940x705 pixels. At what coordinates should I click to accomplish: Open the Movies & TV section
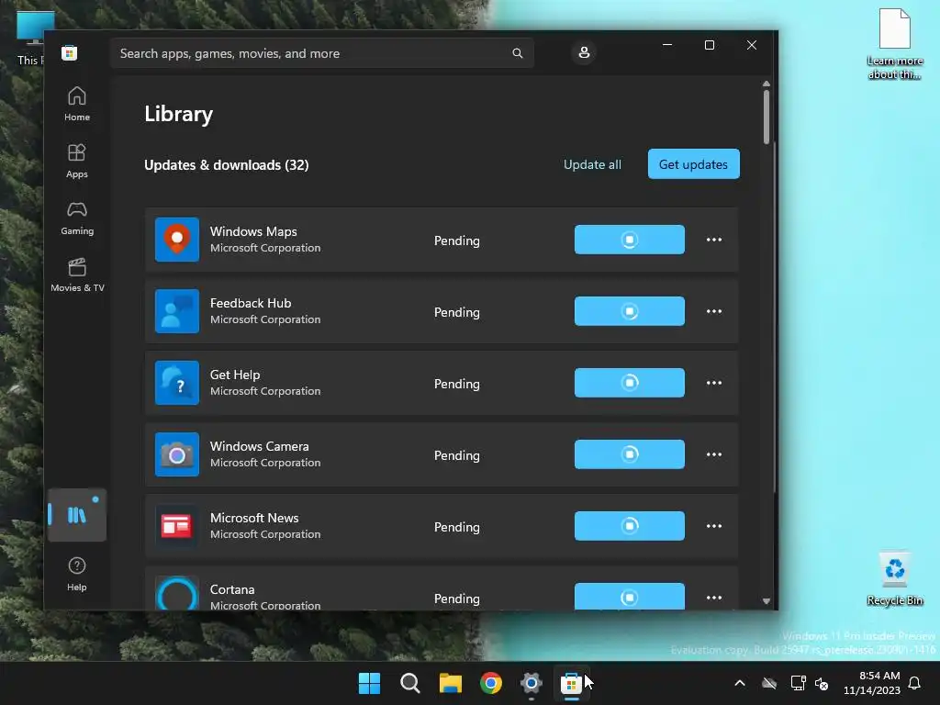pyautogui.click(x=77, y=274)
